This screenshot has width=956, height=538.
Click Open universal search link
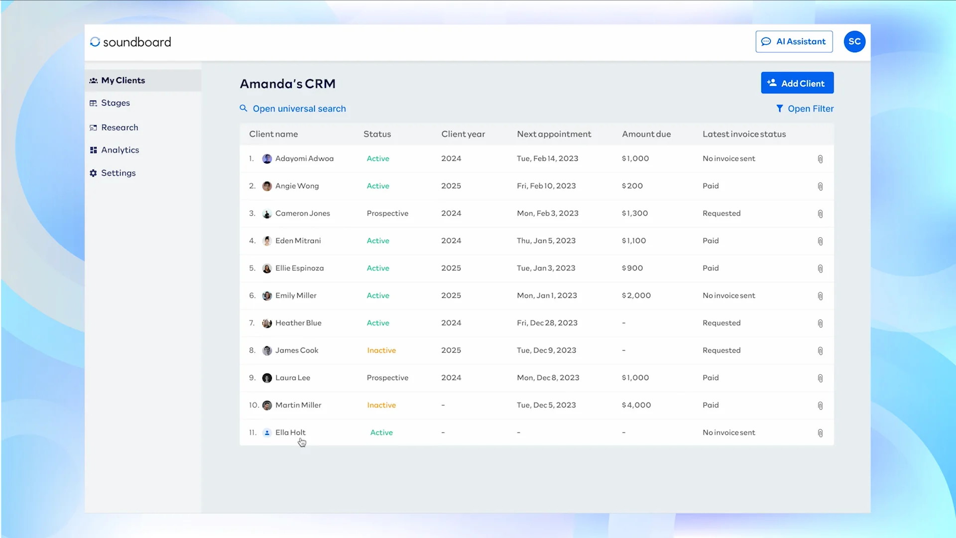[299, 109]
